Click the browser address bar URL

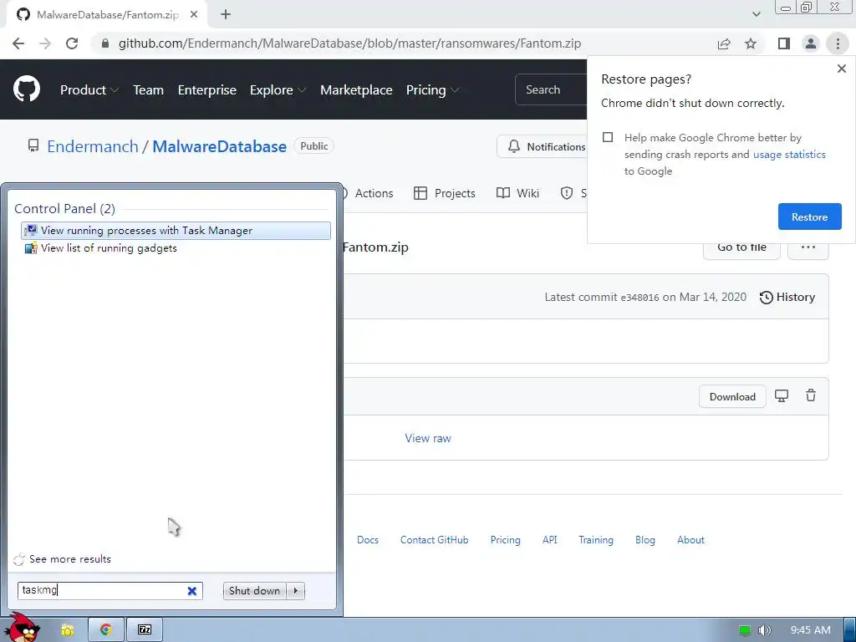click(x=349, y=43)
